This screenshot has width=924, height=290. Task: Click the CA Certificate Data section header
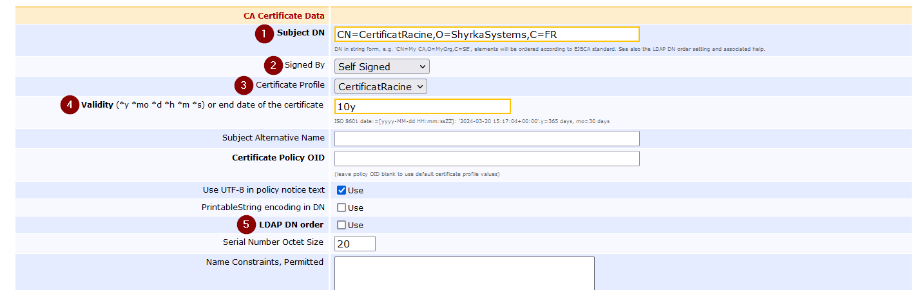284,15
